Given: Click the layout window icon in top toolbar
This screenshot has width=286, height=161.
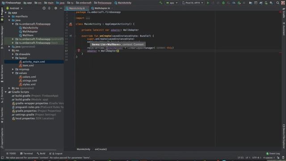Looking at the screenshot, I should (x=256, y=3).
